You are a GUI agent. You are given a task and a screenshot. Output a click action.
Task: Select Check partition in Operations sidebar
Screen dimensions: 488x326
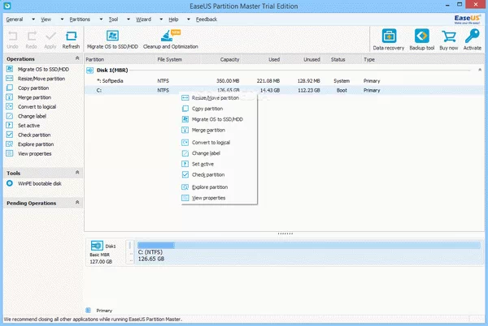click(x=34, y=135)
